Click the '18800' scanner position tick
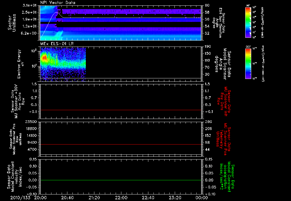Screen dimensions: 291x201 coord(31,129)
